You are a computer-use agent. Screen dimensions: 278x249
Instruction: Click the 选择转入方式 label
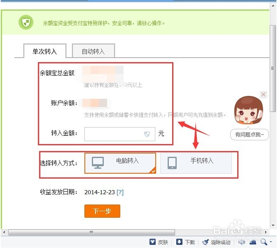pos(58,163)
